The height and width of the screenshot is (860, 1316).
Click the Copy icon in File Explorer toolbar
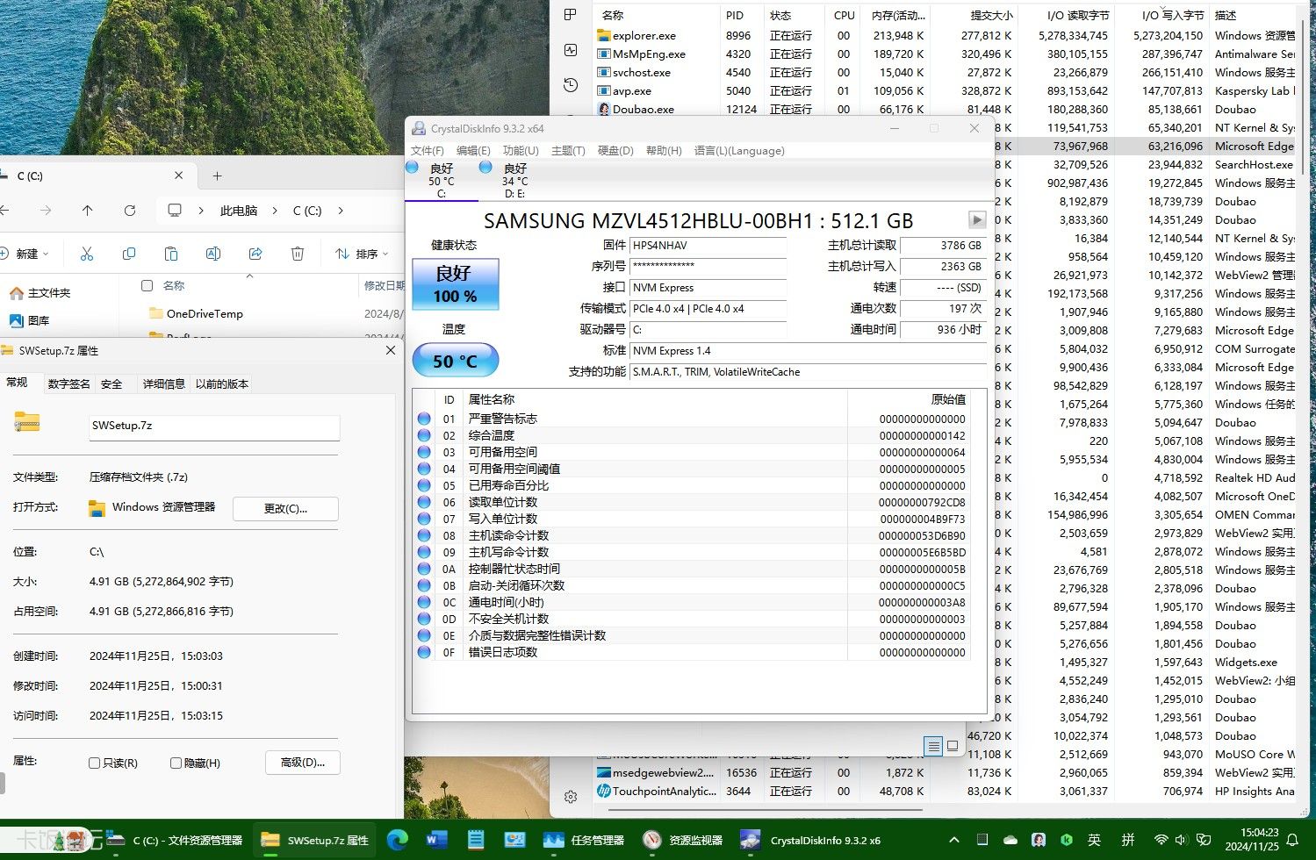129,254
